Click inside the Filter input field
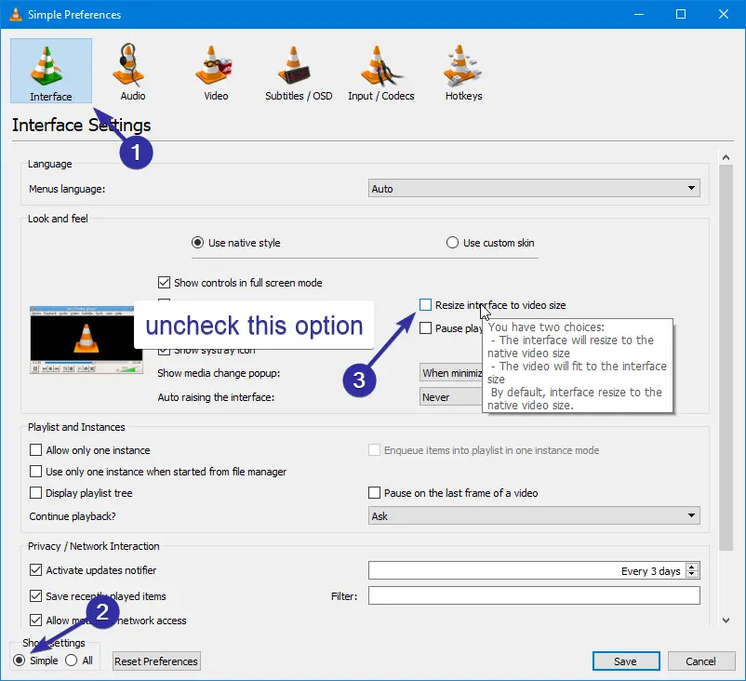 533,595
